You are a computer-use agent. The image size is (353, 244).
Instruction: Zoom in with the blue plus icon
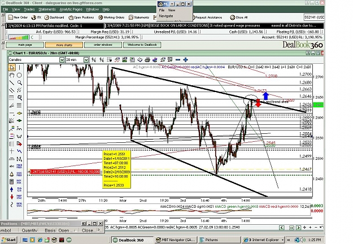tap(185, 60)
